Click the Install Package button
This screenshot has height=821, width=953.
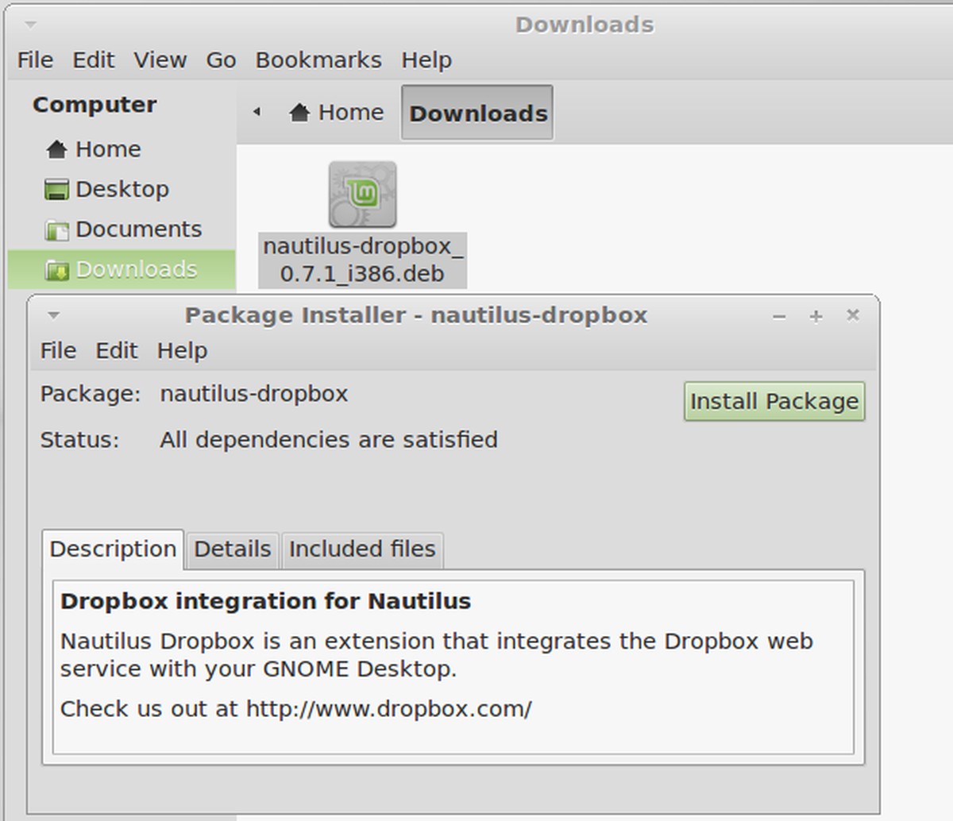pos(774,402)
